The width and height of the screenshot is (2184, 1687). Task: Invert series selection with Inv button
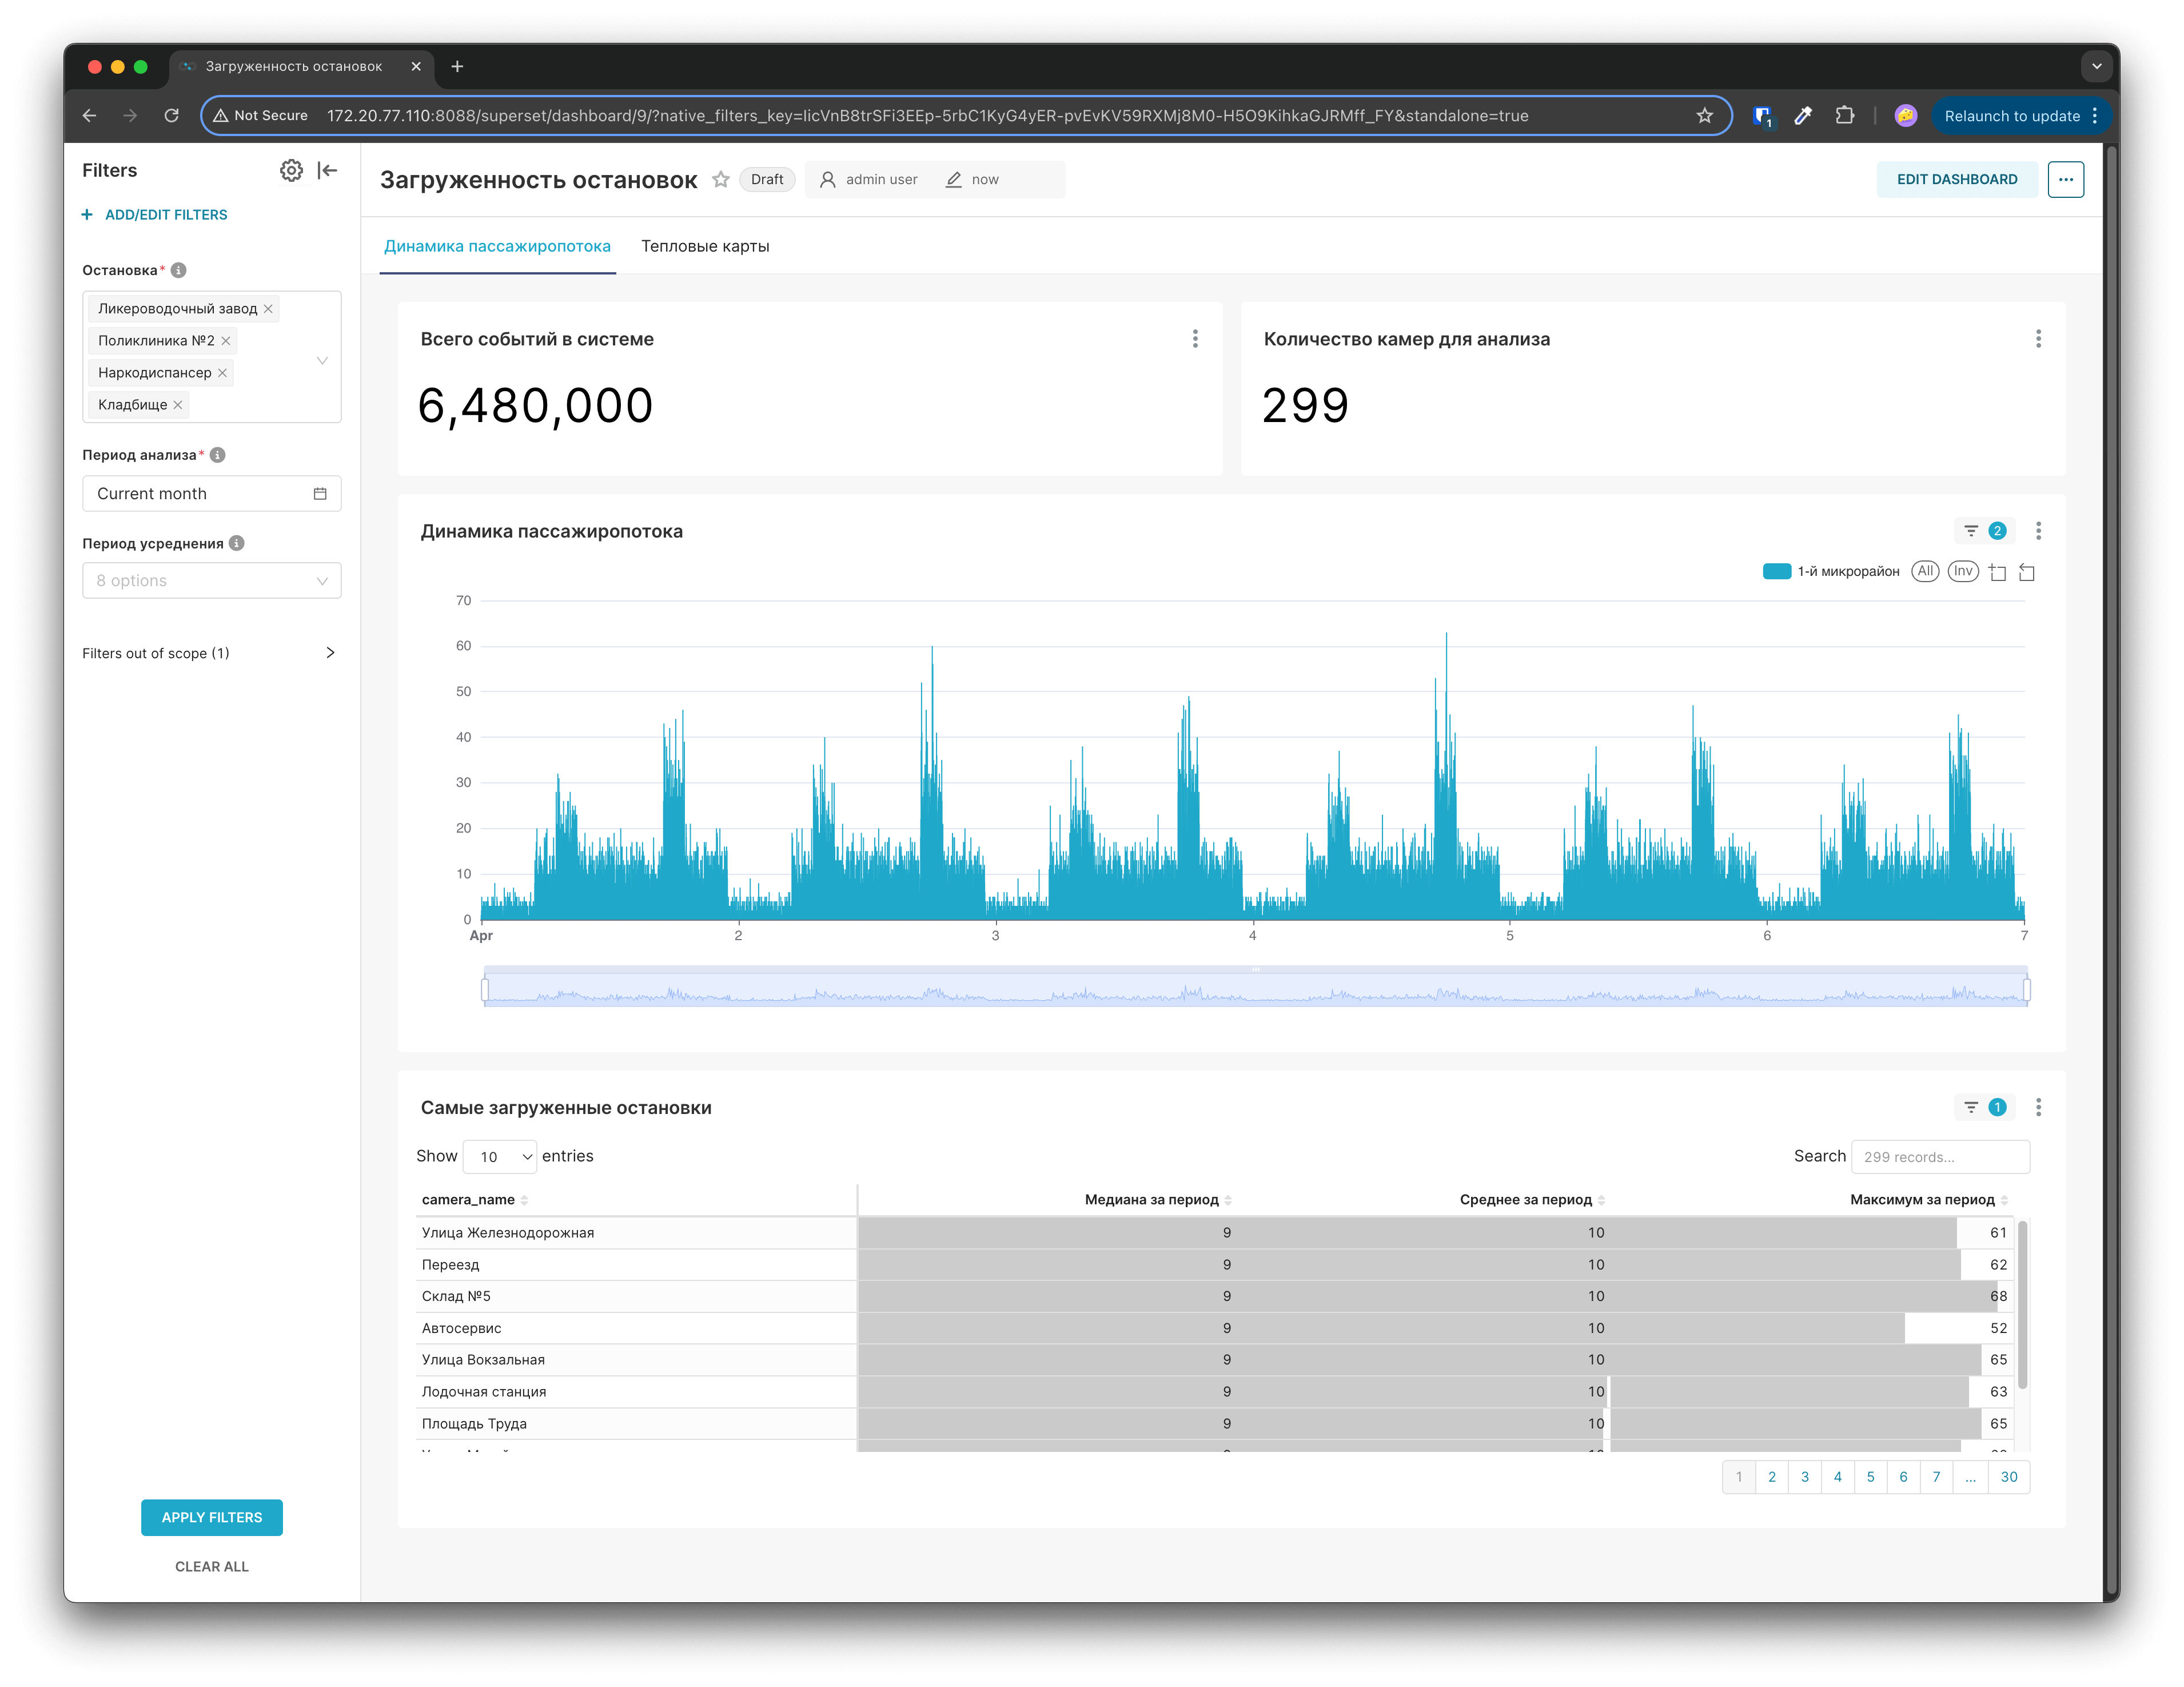1963,571
